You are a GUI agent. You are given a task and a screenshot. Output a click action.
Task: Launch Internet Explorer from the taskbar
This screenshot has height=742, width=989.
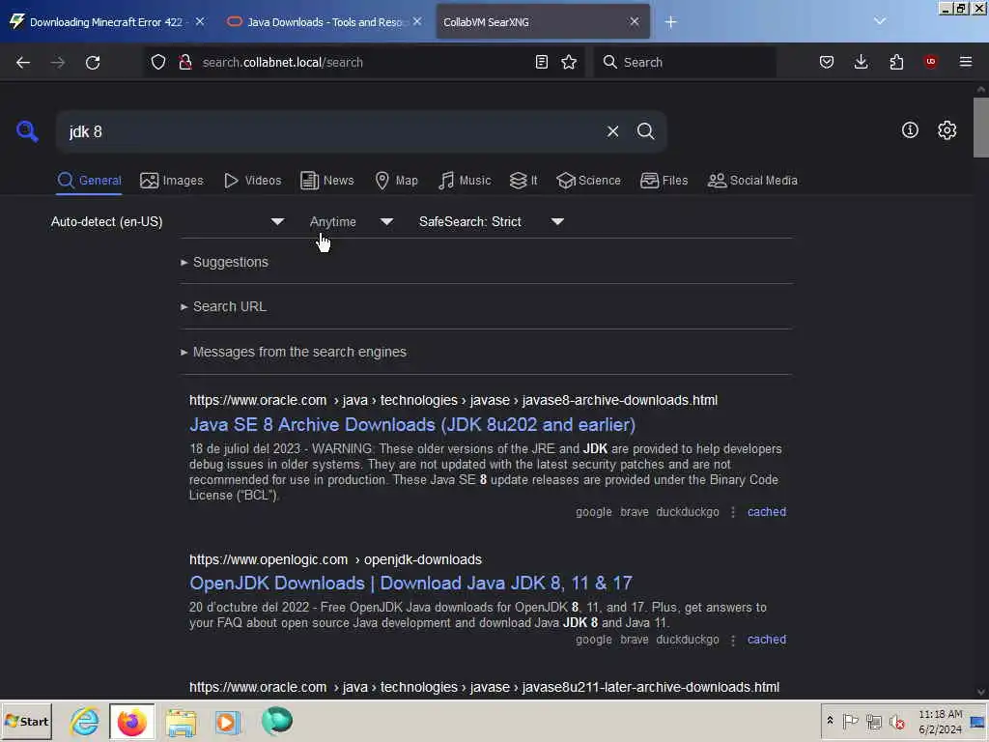[x=85, y=721]
